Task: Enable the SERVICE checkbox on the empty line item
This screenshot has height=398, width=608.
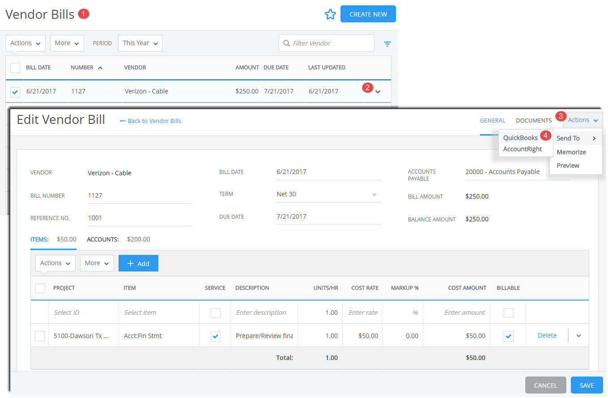Action: (215, 313)
